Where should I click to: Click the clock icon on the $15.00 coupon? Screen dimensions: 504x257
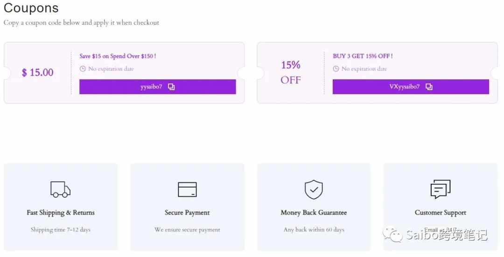point(83,69)
